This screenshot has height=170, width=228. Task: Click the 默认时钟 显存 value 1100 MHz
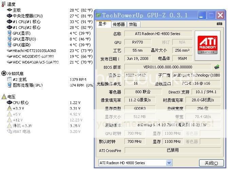173,141
